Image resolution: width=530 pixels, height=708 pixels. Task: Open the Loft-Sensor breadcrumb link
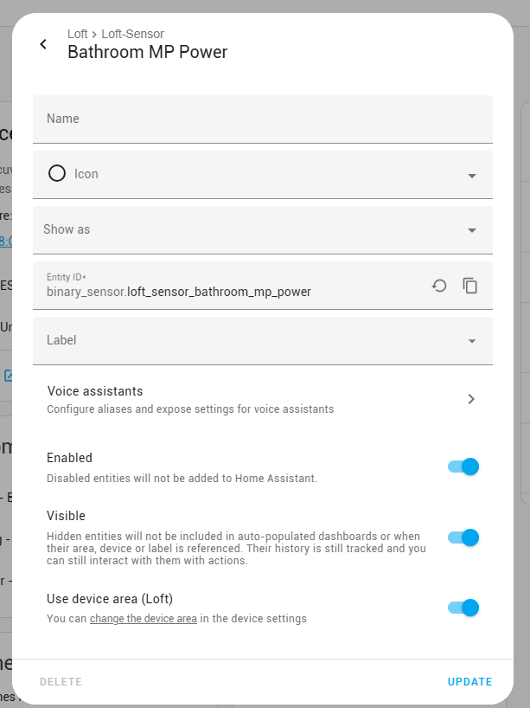click(132, 34)
